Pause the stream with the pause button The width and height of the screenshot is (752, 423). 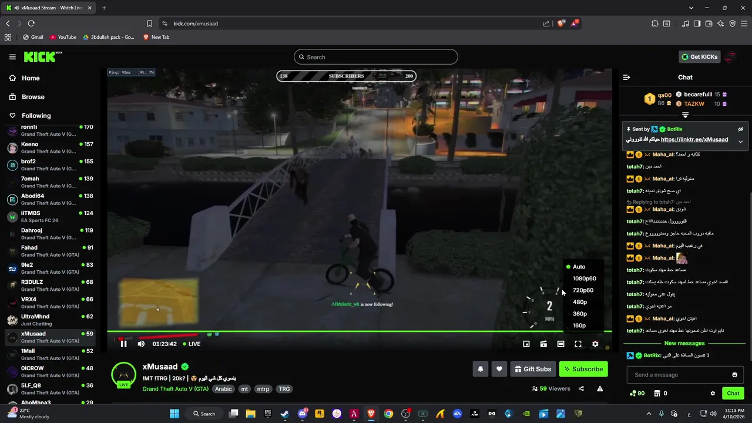[123, 344]
